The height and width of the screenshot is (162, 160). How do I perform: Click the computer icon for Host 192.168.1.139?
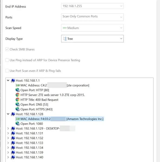(13, 152)
